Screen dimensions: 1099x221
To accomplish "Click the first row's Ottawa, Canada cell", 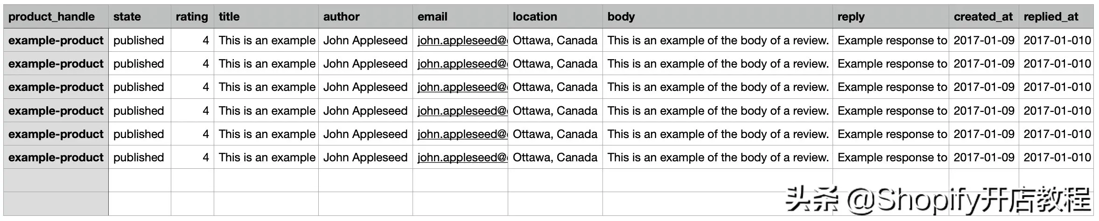I will pos(555,40).
